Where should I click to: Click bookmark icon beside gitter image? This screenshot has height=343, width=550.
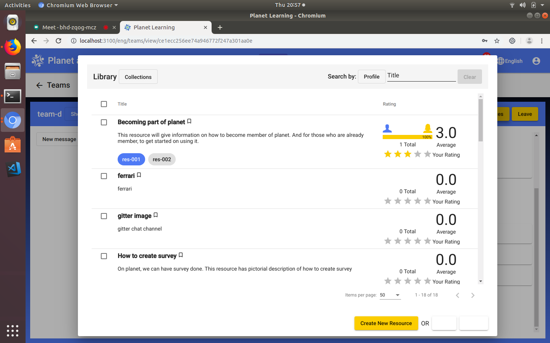pos(155,215)
